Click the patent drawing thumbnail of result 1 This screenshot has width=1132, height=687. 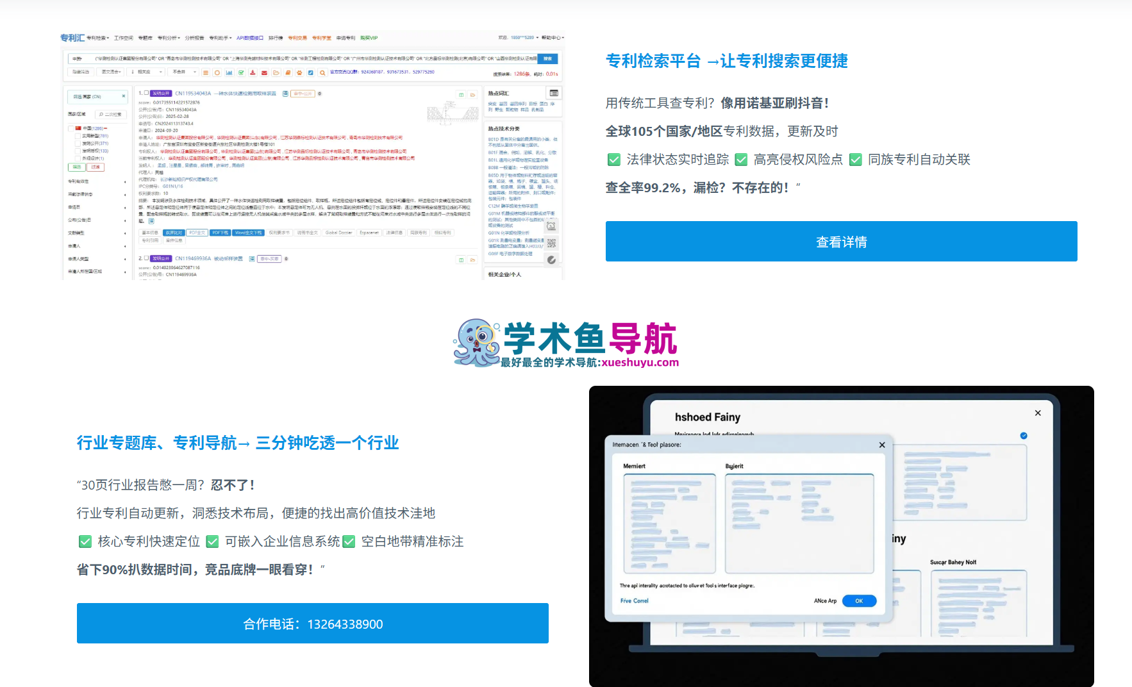(x=453, y=112)
